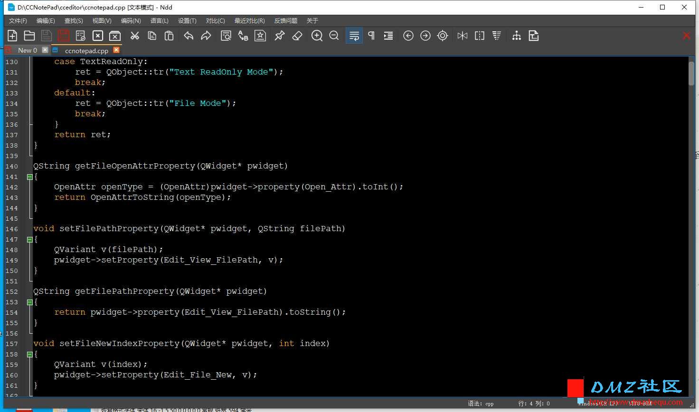Click the bracket compare icon
This screenshot has width=699, height=412.
tap(480, 36)
